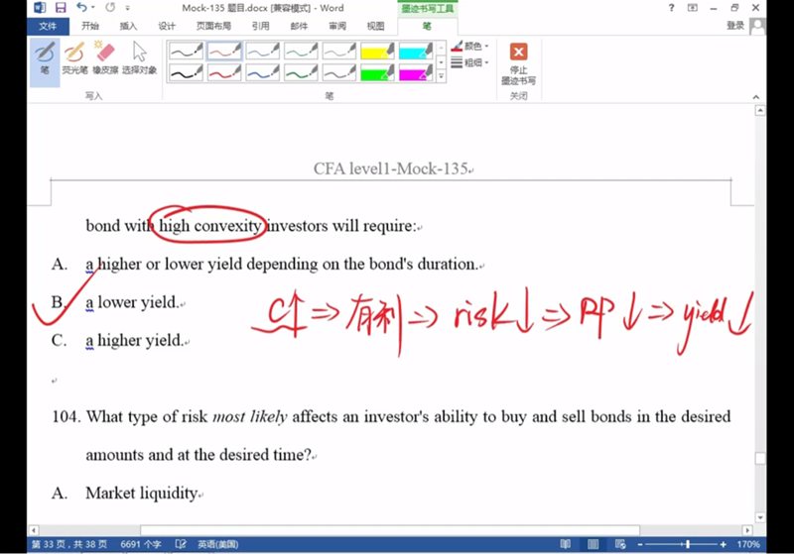Switch to the View tab (视图)

pos(375,27)
